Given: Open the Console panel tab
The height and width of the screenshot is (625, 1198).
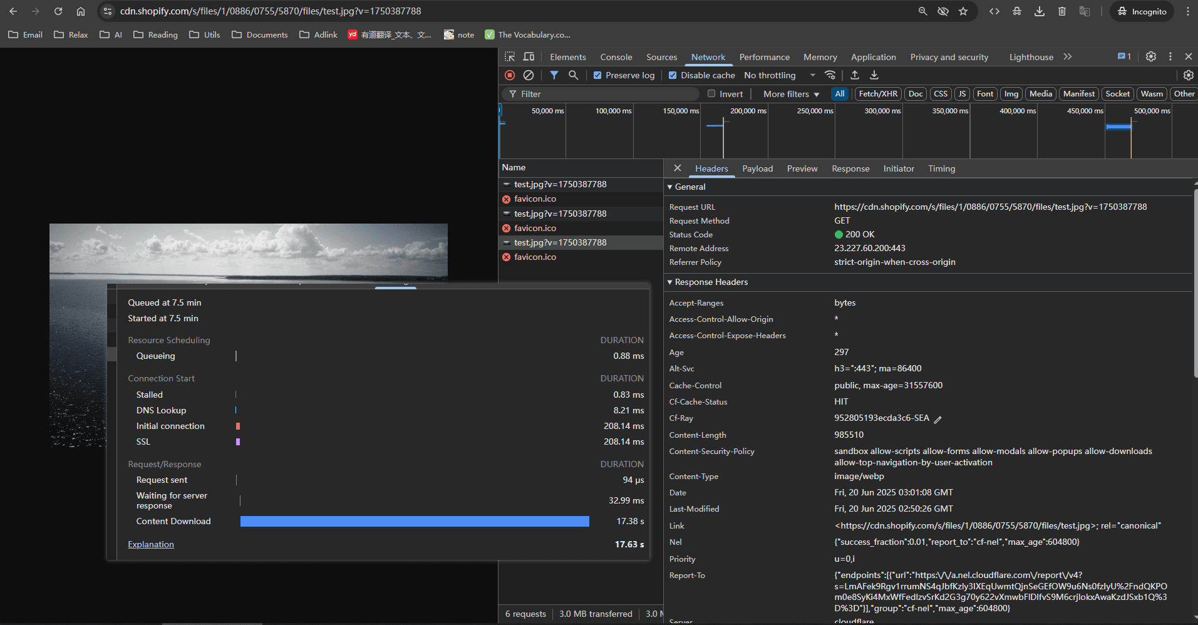Looking at the screenshot, I should [x=616, y=57].
